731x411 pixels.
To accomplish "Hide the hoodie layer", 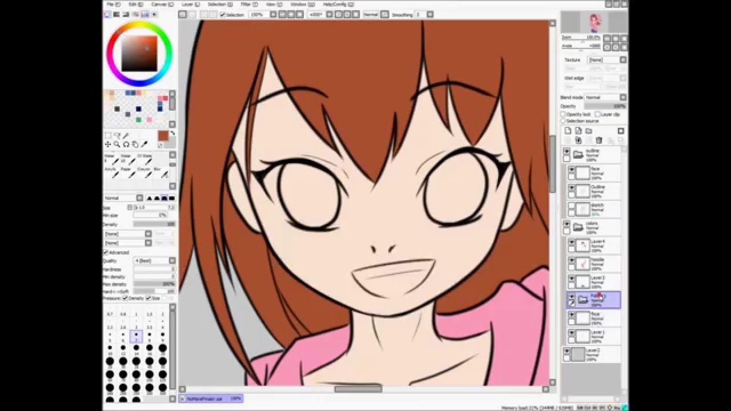I will pos(571,261).
